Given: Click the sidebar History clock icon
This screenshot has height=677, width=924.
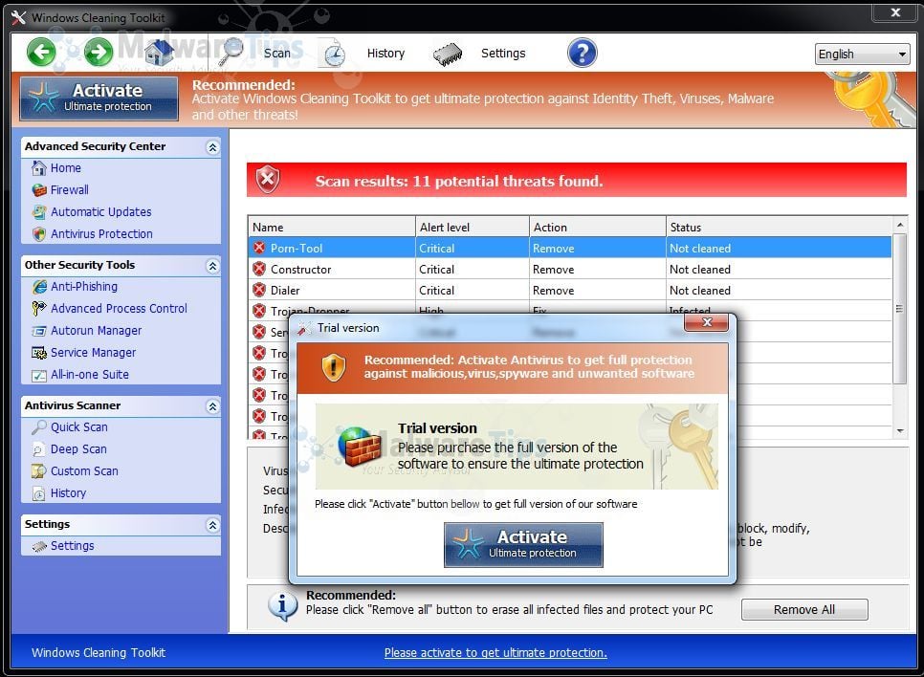Looking at the screenshot, I should coord(39,493).
